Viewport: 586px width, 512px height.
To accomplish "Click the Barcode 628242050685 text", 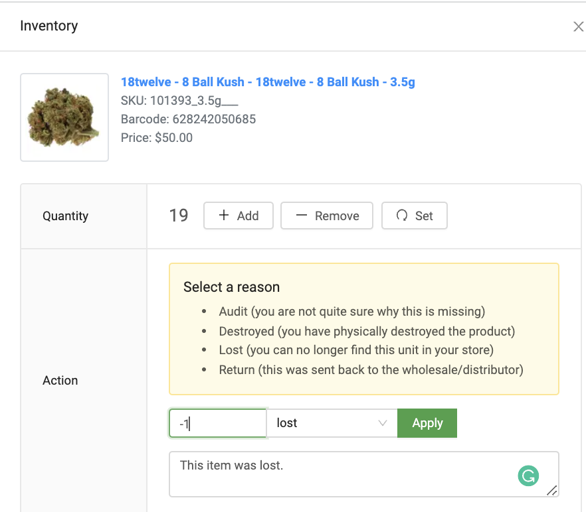I will pyautogui.click(x=188, y=119).
